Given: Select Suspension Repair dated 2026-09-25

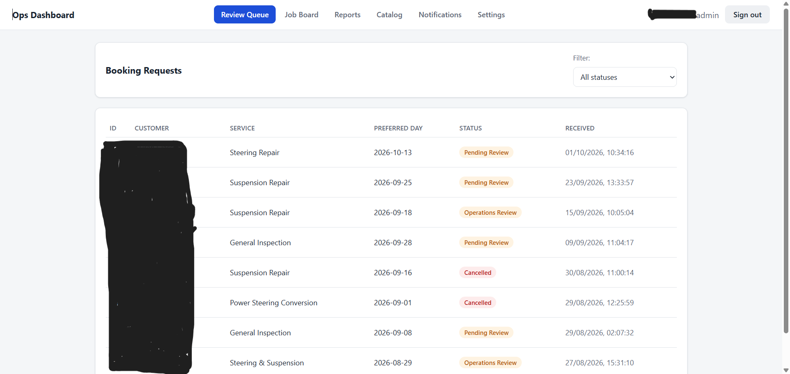Looking at the screenshot, I should [260, 183].
